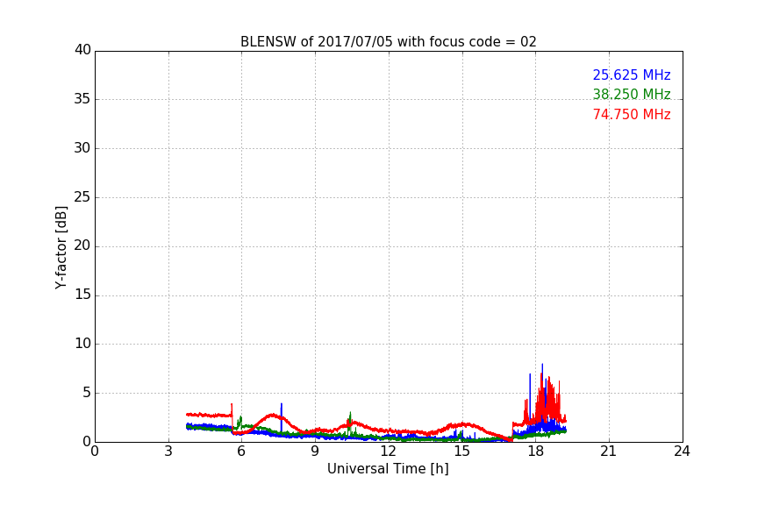
Task: Click the plot title 'BLENSW of 2017/07/05 with focus code = 02'
Action: (388, 42)
